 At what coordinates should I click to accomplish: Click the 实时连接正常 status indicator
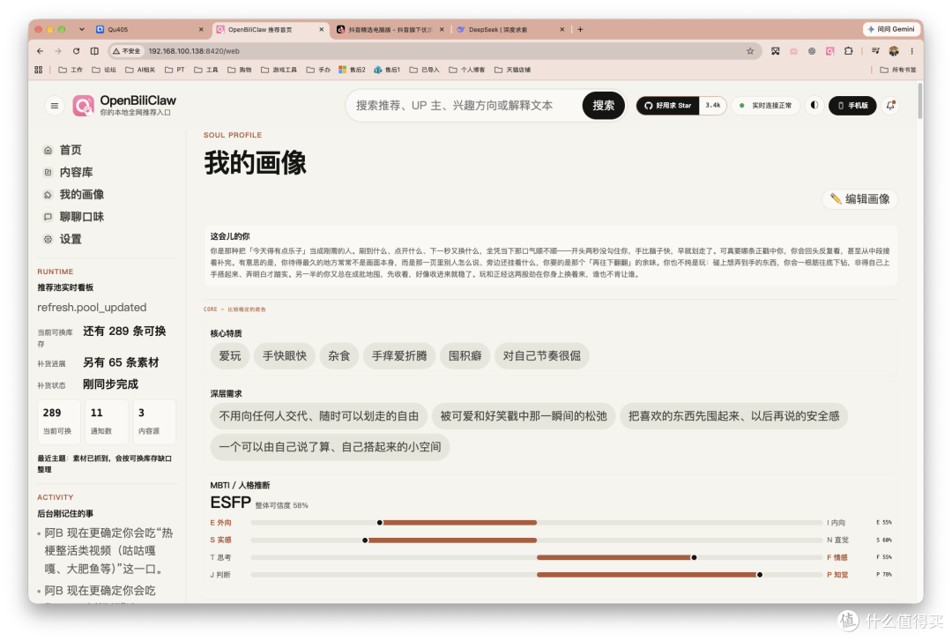click(x=764, y=106)
